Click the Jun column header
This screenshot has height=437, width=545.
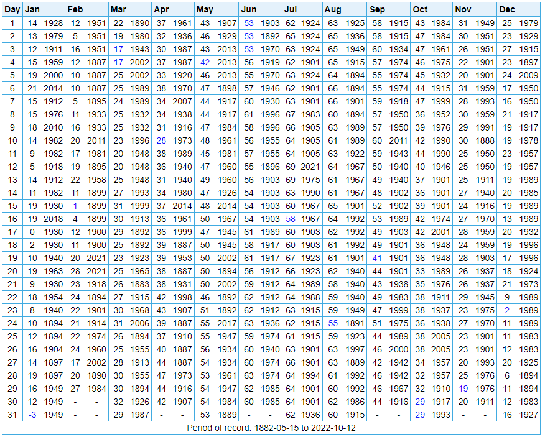pos(248,9)
